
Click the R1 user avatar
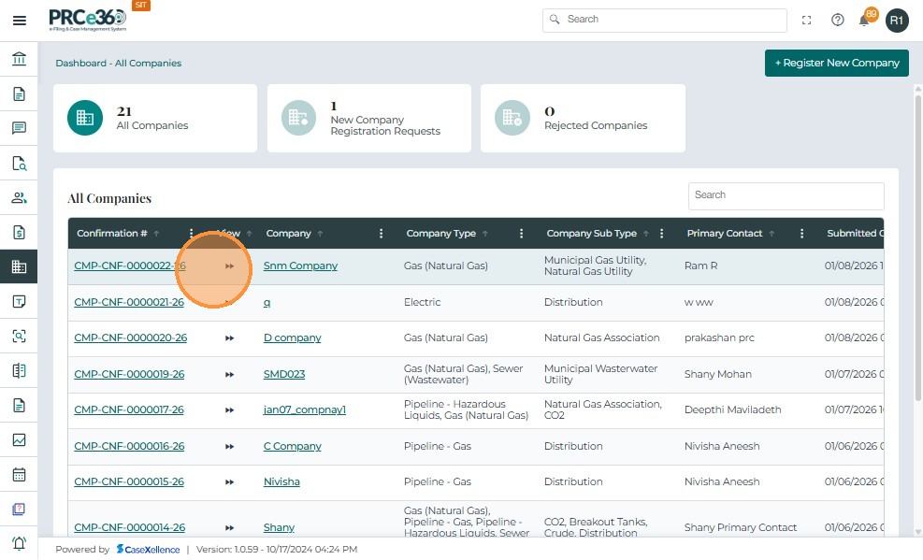(897, 20)
